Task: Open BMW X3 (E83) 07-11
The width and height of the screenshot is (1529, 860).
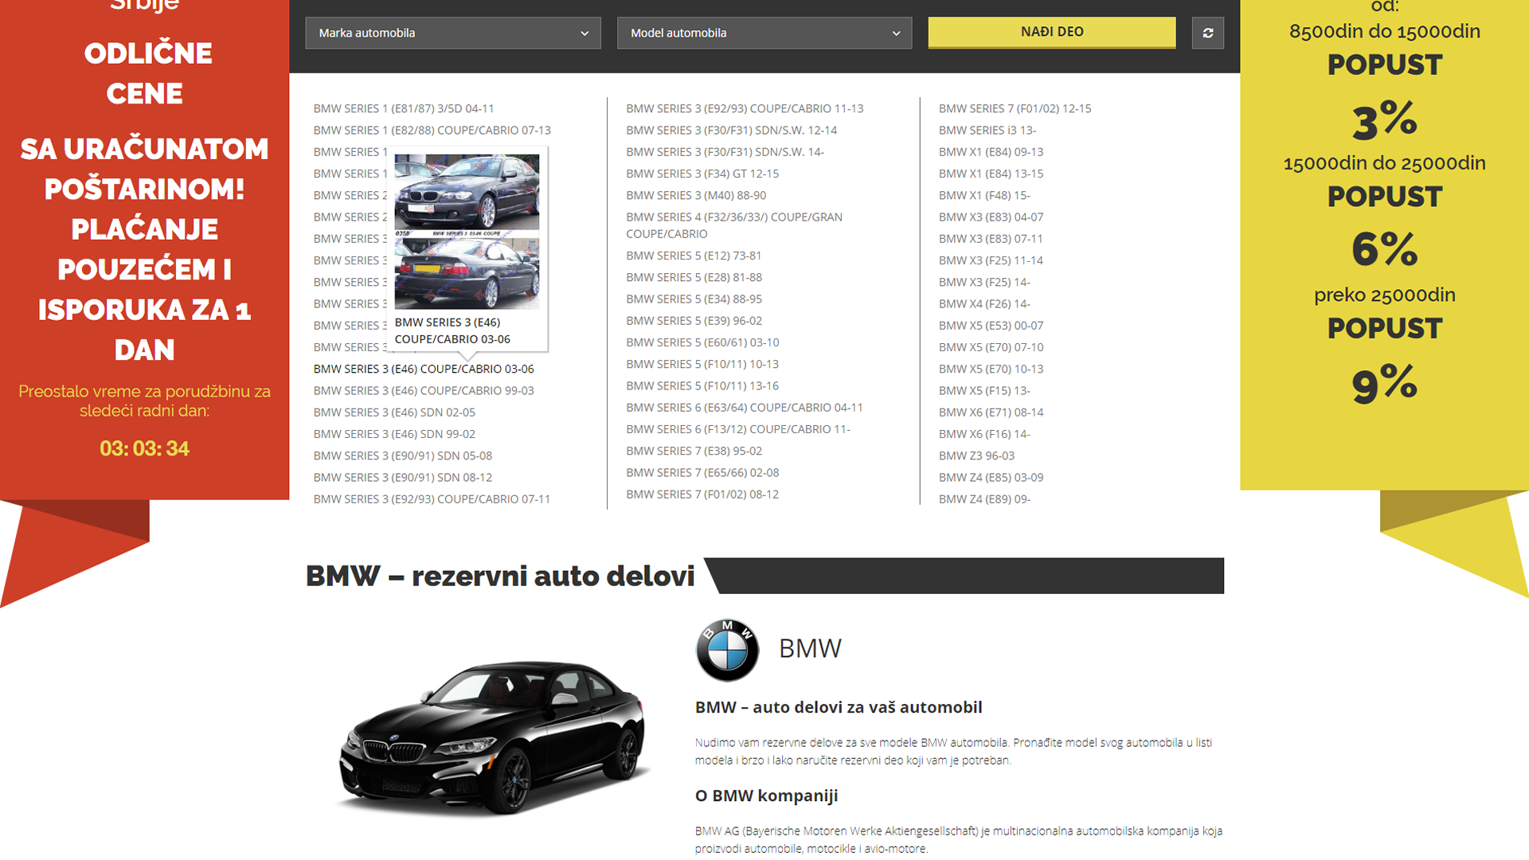Action: (x=991, y=238)
